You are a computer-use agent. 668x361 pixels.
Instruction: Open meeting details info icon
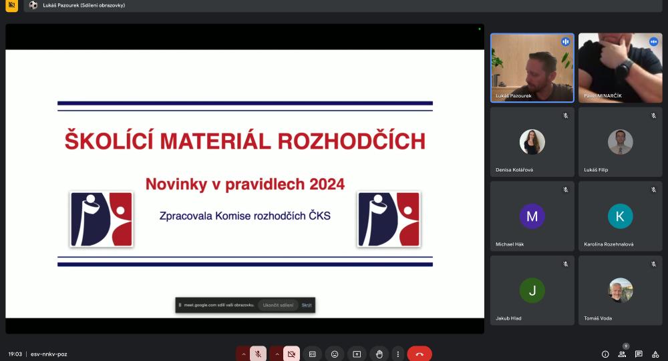605,354
